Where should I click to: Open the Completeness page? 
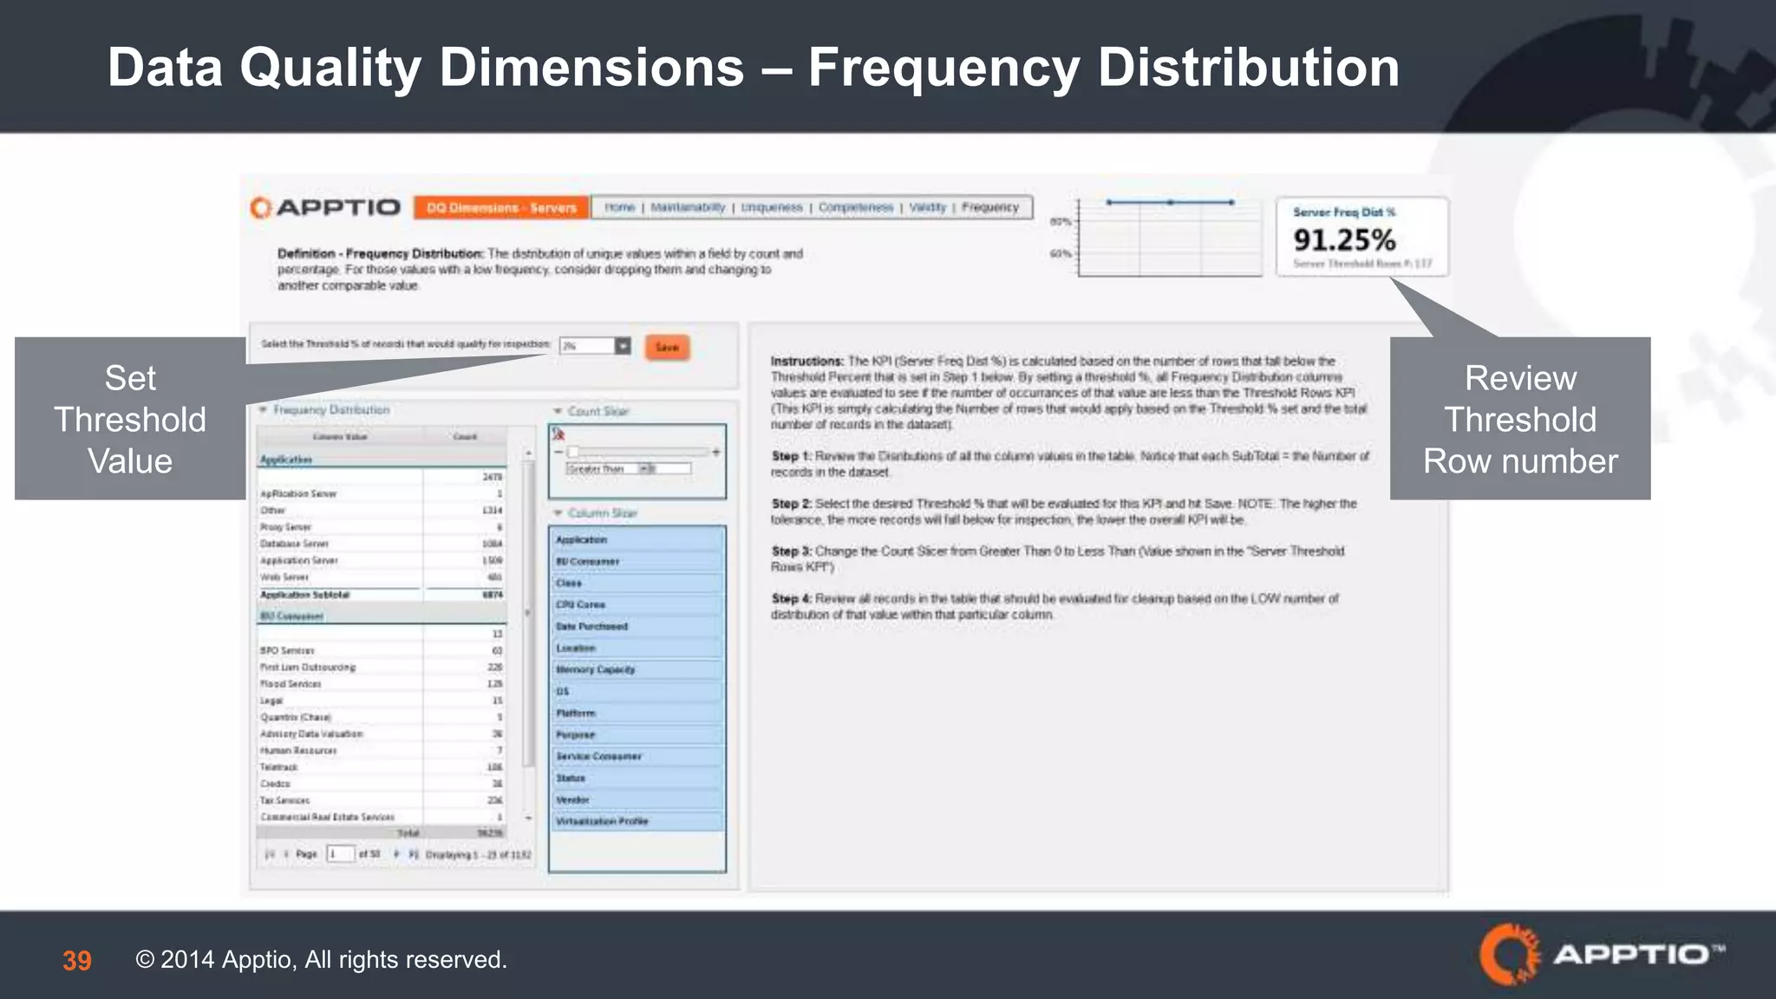click(x=856, y=207)
